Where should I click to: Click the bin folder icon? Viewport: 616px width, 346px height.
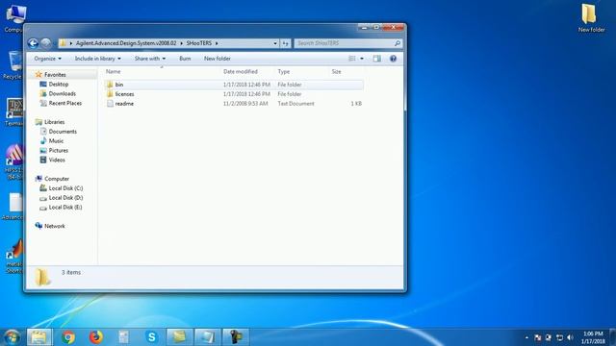click(110, 85)
